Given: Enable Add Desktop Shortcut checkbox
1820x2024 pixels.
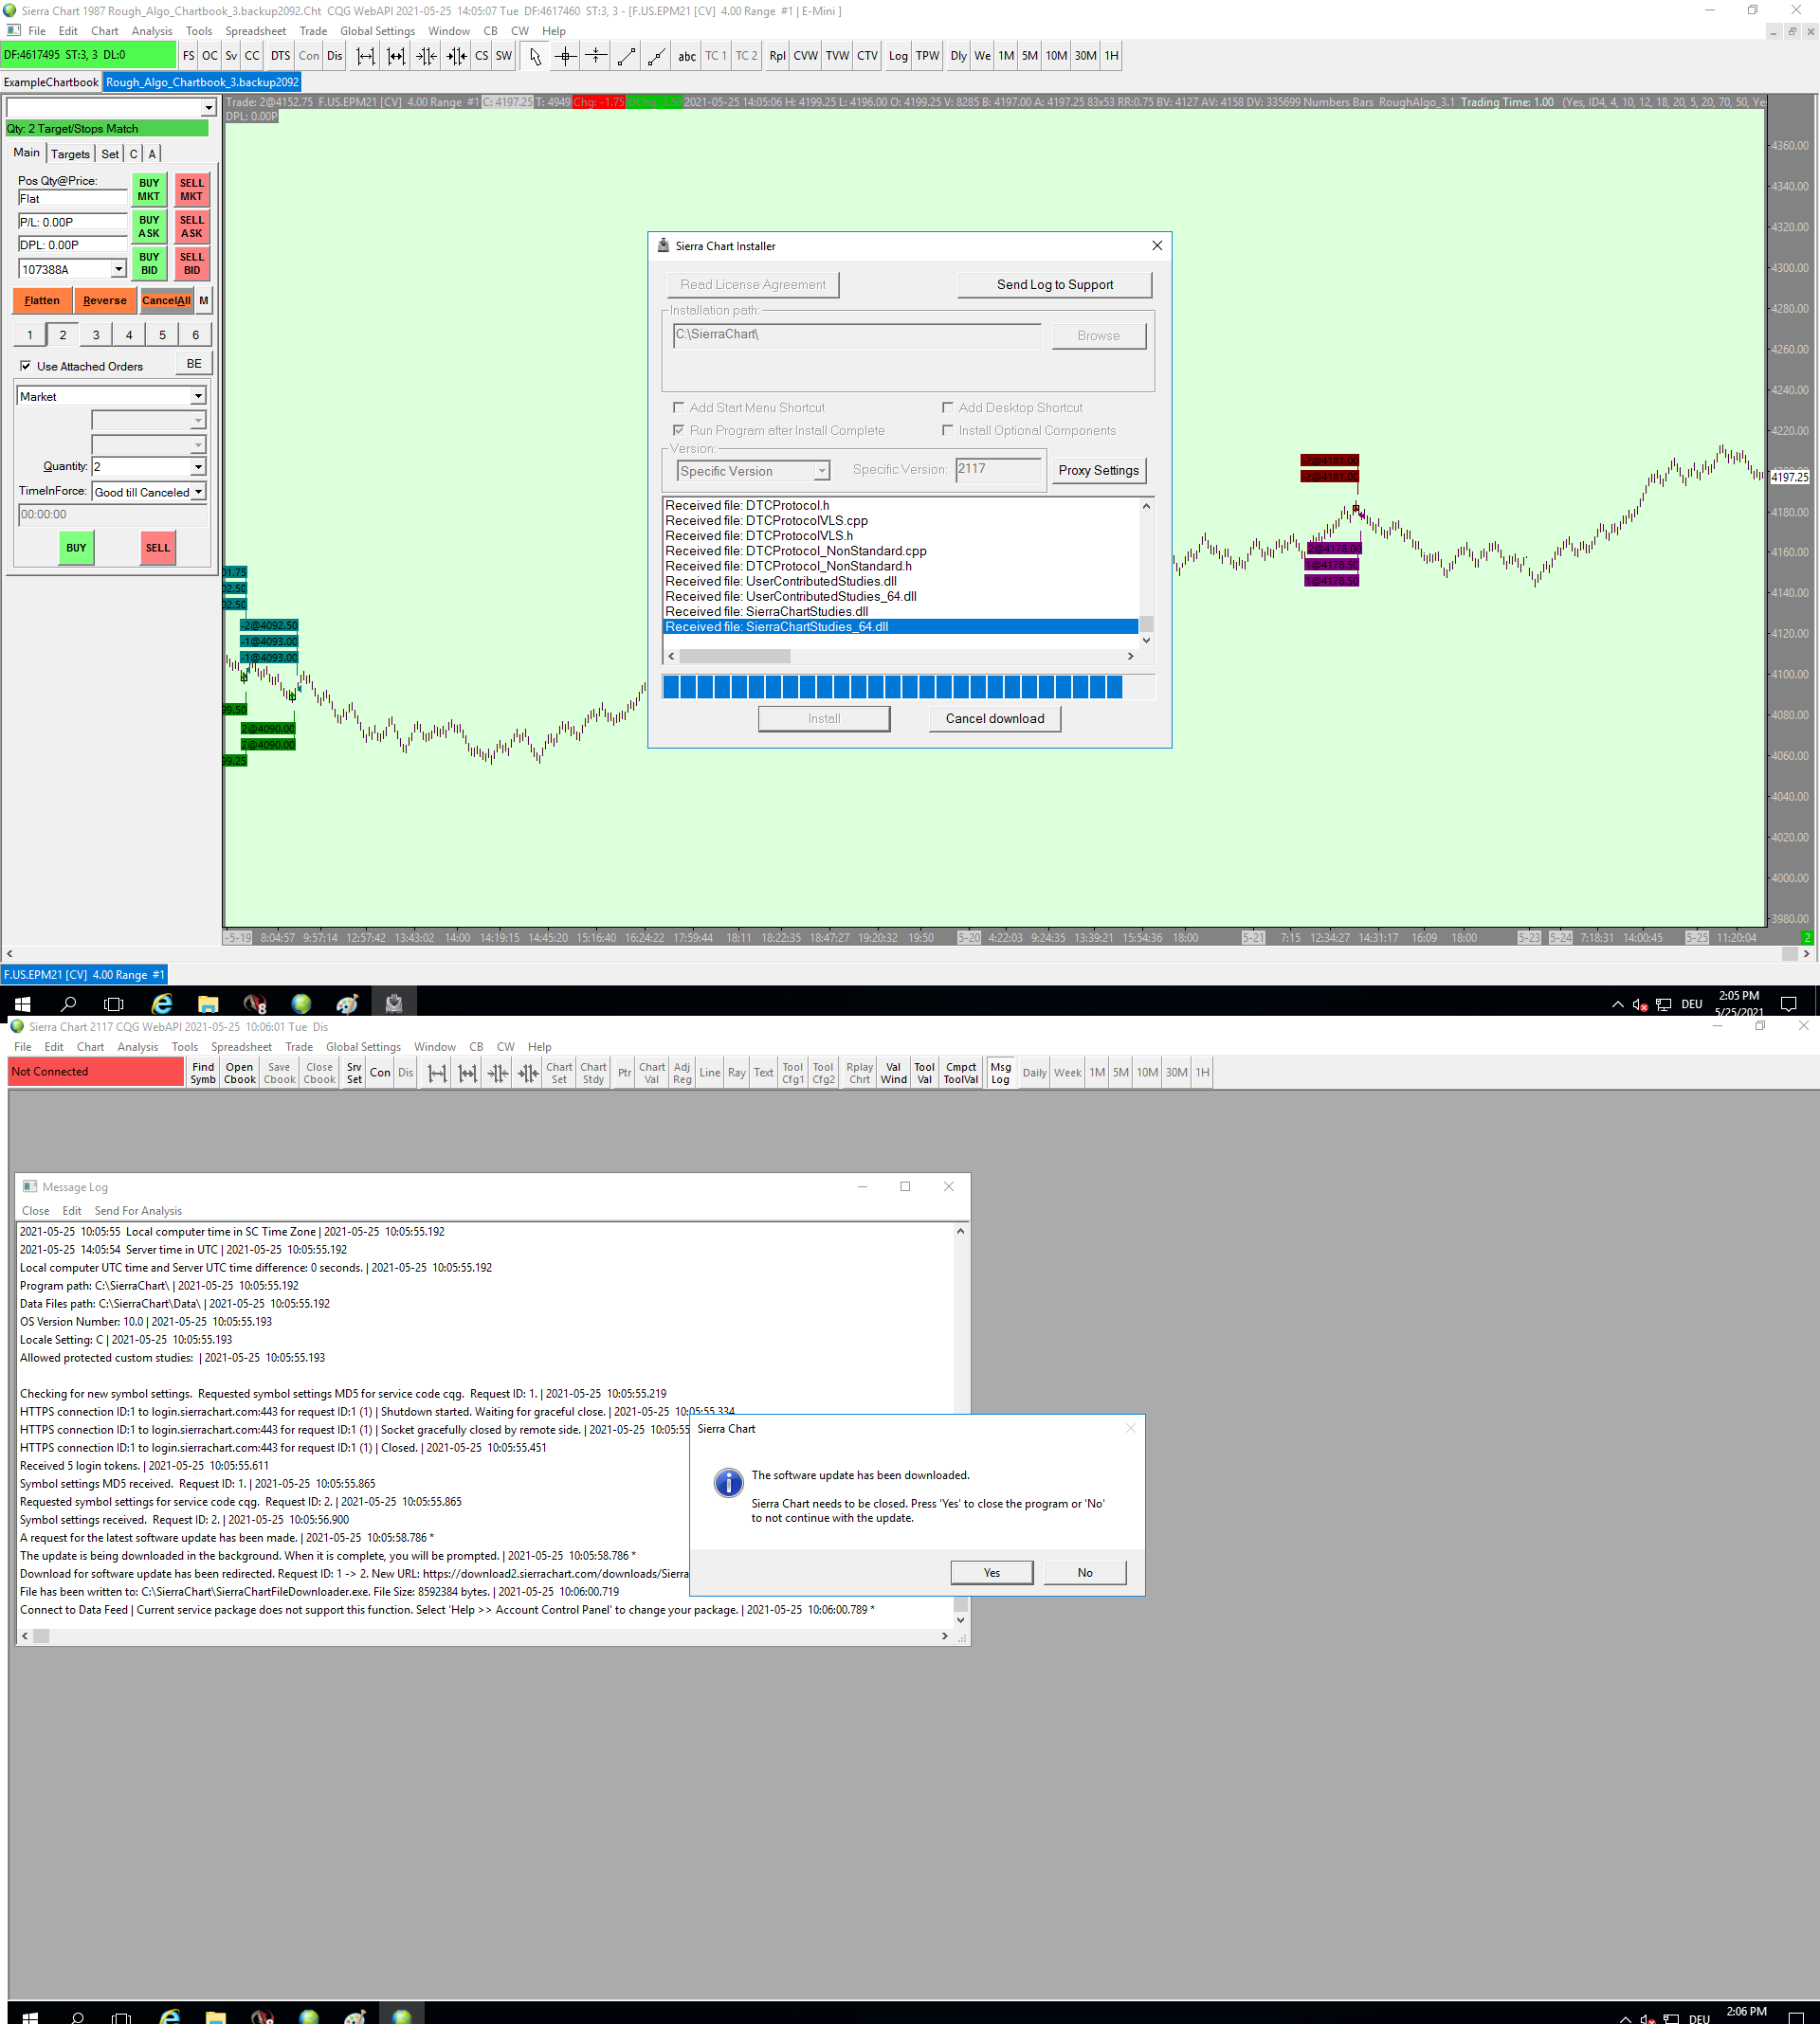Looking at the screenshot, I should 947,407.
